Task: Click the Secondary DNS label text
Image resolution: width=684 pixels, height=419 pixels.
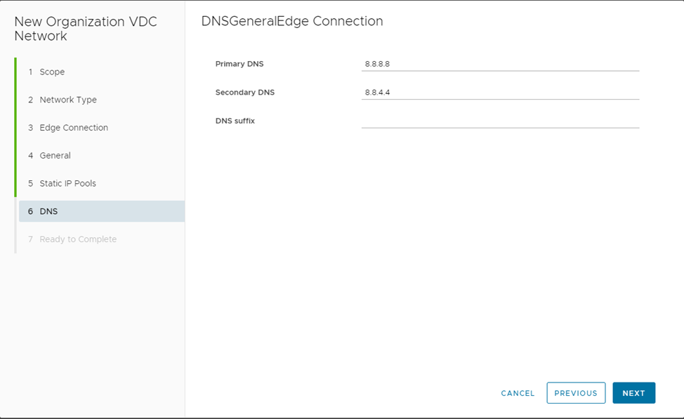Action: [x=244, y=92]
